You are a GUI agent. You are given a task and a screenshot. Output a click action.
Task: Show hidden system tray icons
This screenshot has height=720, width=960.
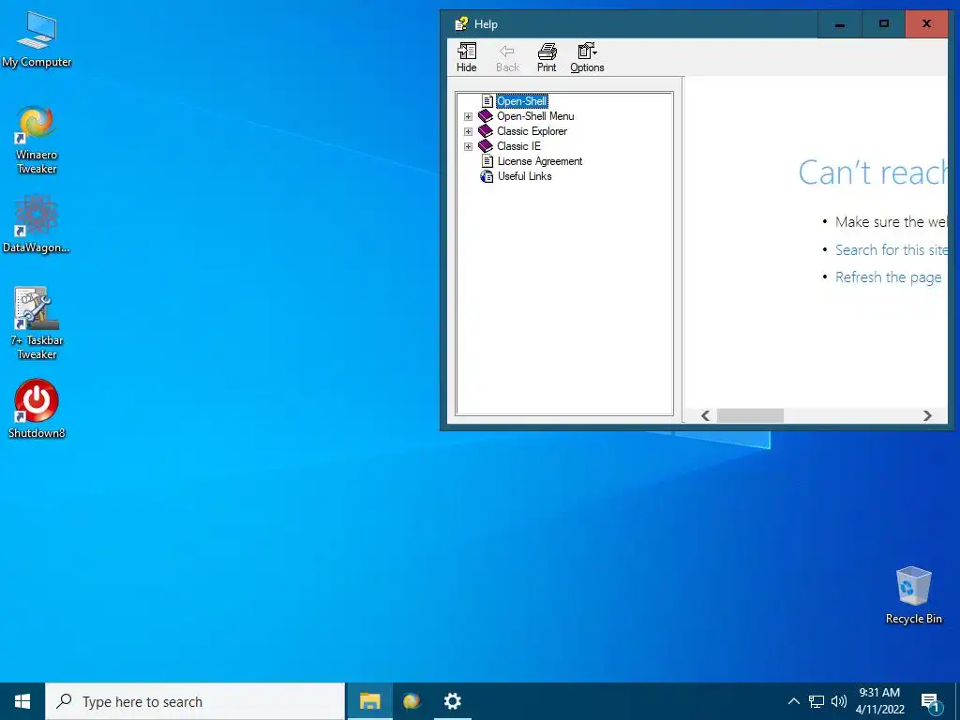pyautogui.click(x=793, y=701)
